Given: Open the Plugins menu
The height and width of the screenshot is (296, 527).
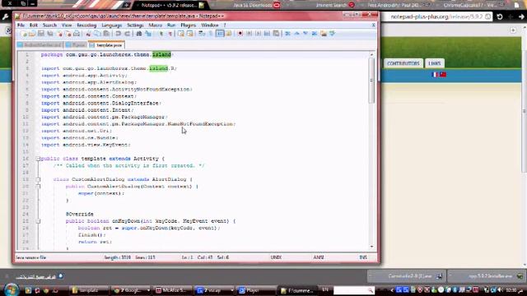Looking at the screenshot, I should (189, 25).
